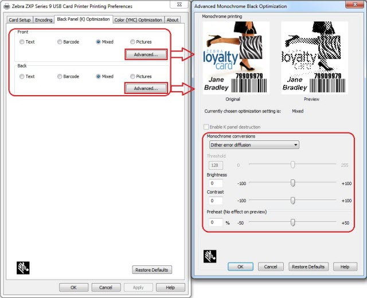
Task: Select Text radio button for Front
Action: (22, 42)
